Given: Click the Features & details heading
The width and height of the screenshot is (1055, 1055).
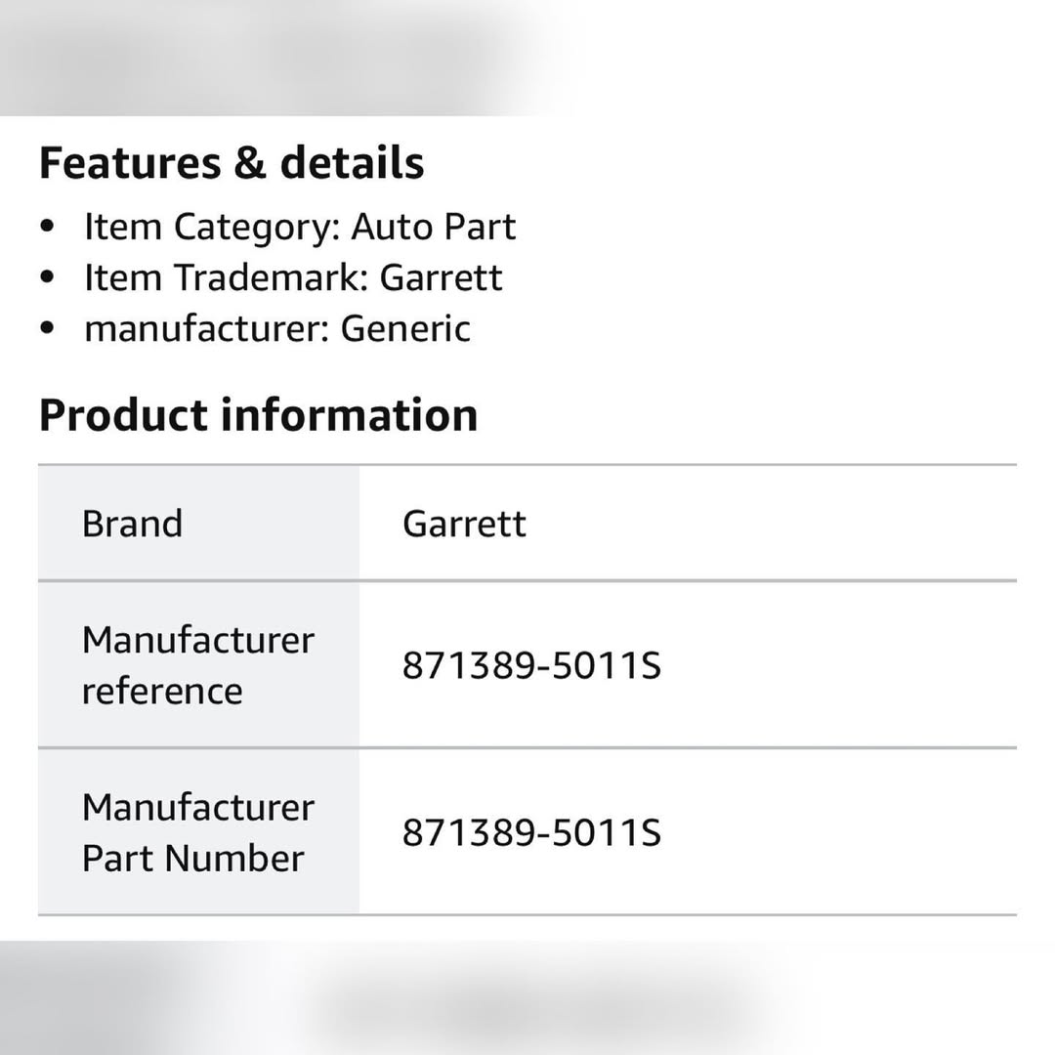Looking at the screenshot, I should tap(232, 163).
